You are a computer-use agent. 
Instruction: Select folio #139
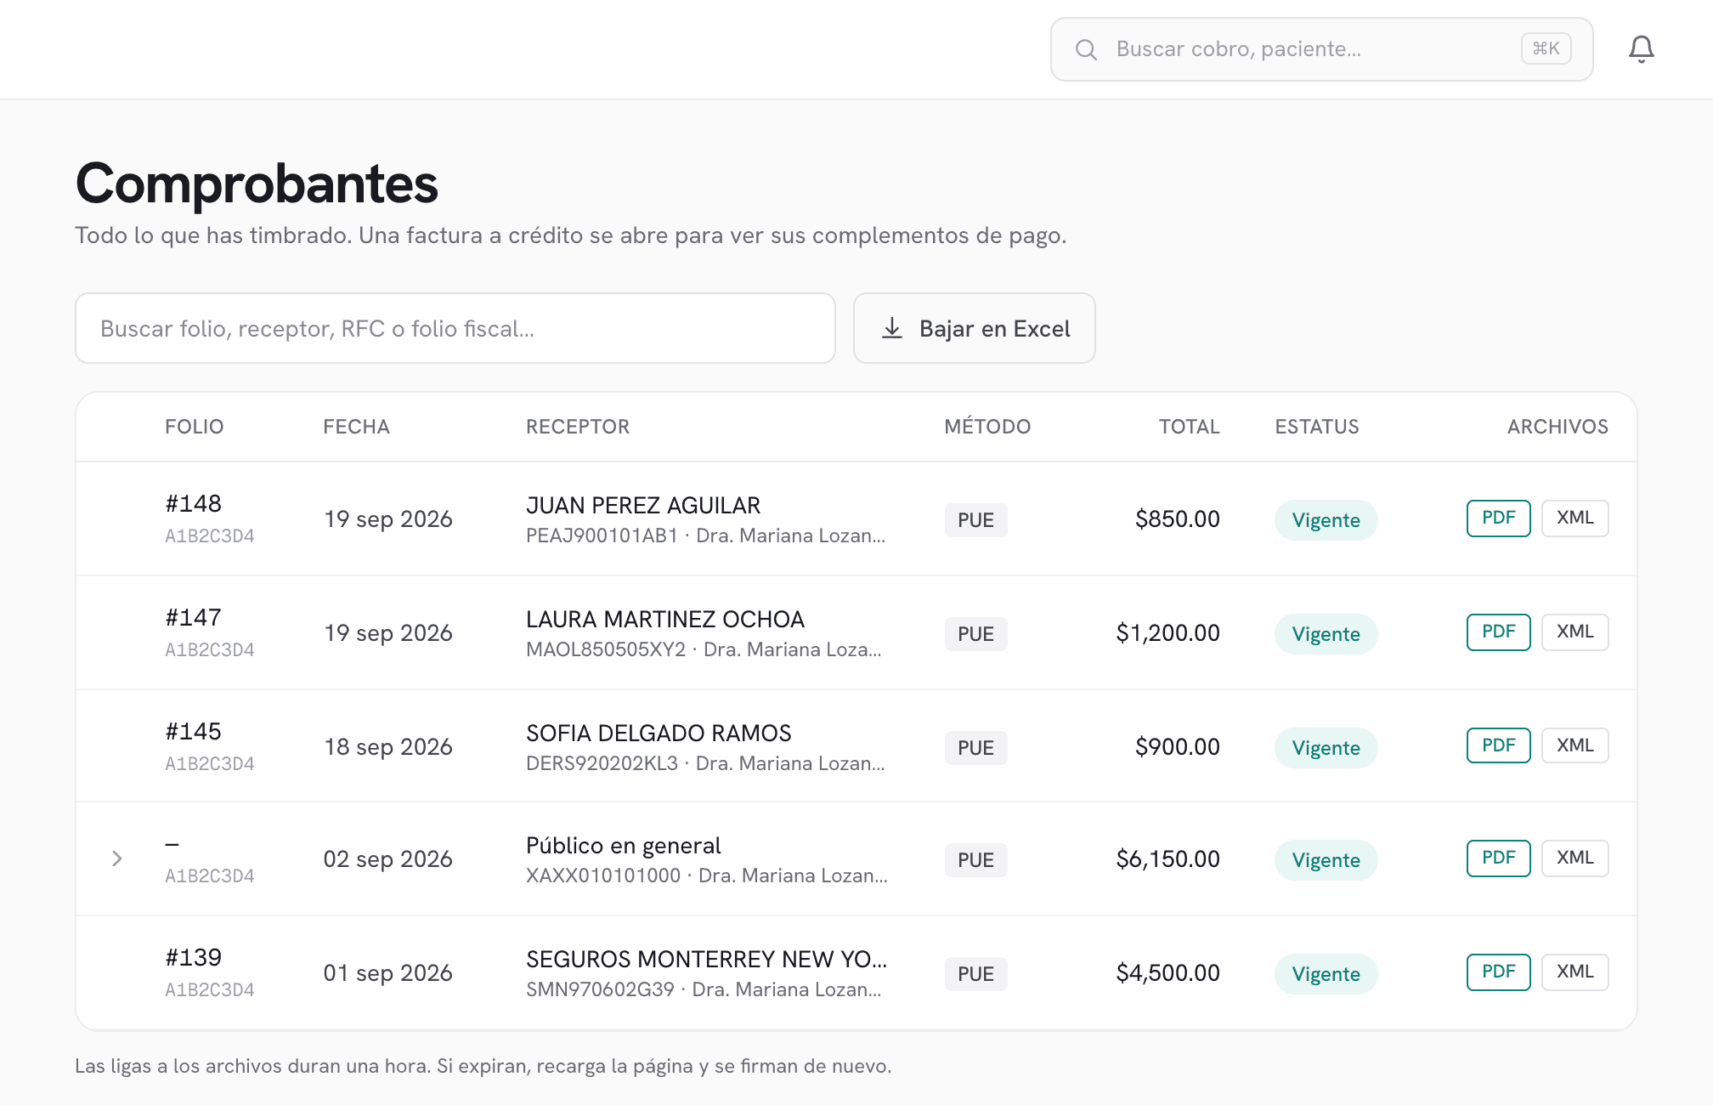193,958
